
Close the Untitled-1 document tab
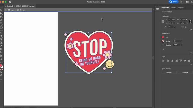(5, 6)
